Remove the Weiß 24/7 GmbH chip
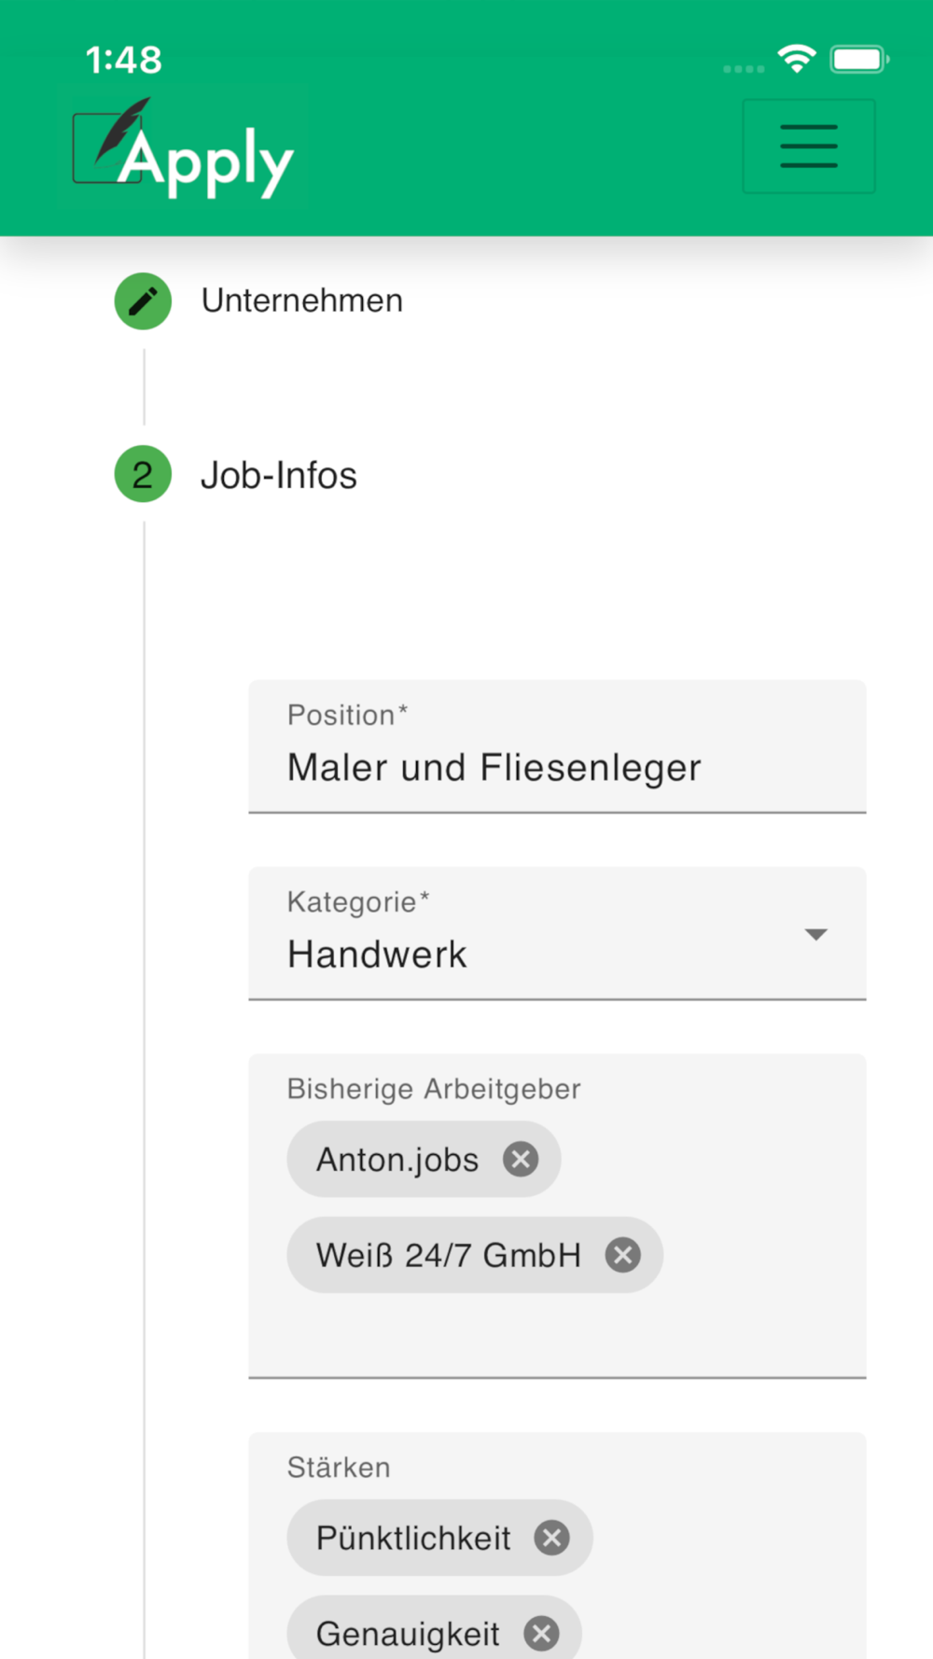This screenshot has height=1659, width=933. pyautogui.click(x=623, y=1255)
